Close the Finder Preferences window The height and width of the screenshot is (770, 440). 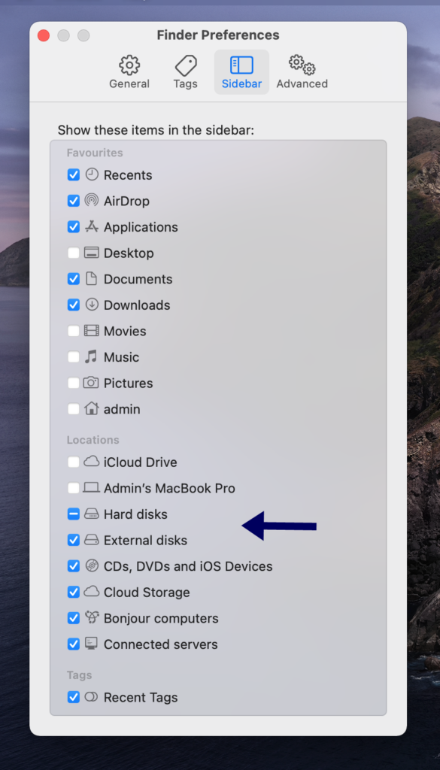44,35
